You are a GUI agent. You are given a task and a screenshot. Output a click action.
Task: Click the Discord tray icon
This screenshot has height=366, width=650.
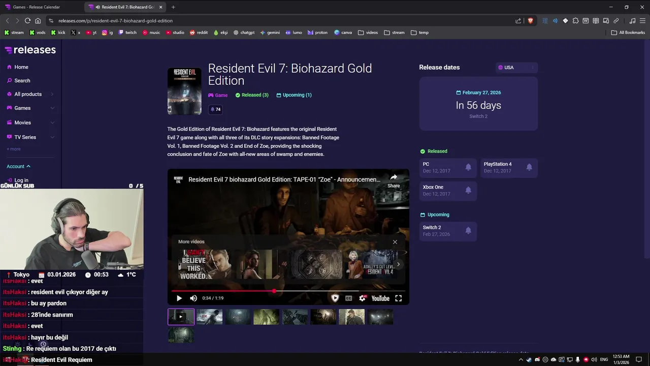click(x=537, y=359)
